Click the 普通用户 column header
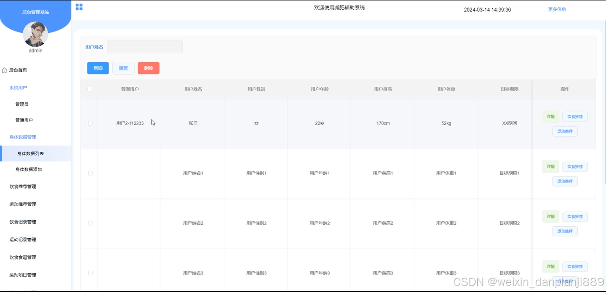 click(x=130, y=89)
